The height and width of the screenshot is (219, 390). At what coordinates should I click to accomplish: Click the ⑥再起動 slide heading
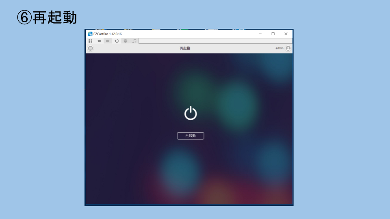pyautogui.click(x=47, y=17)
